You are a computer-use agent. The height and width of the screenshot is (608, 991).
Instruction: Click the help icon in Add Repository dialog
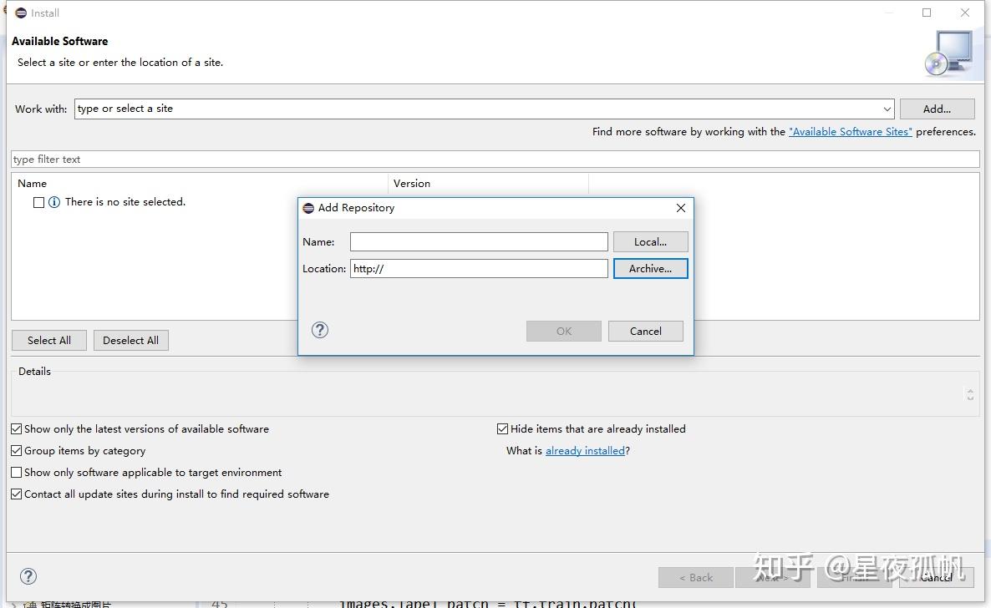pyautogui.click(x=320, y=330)
